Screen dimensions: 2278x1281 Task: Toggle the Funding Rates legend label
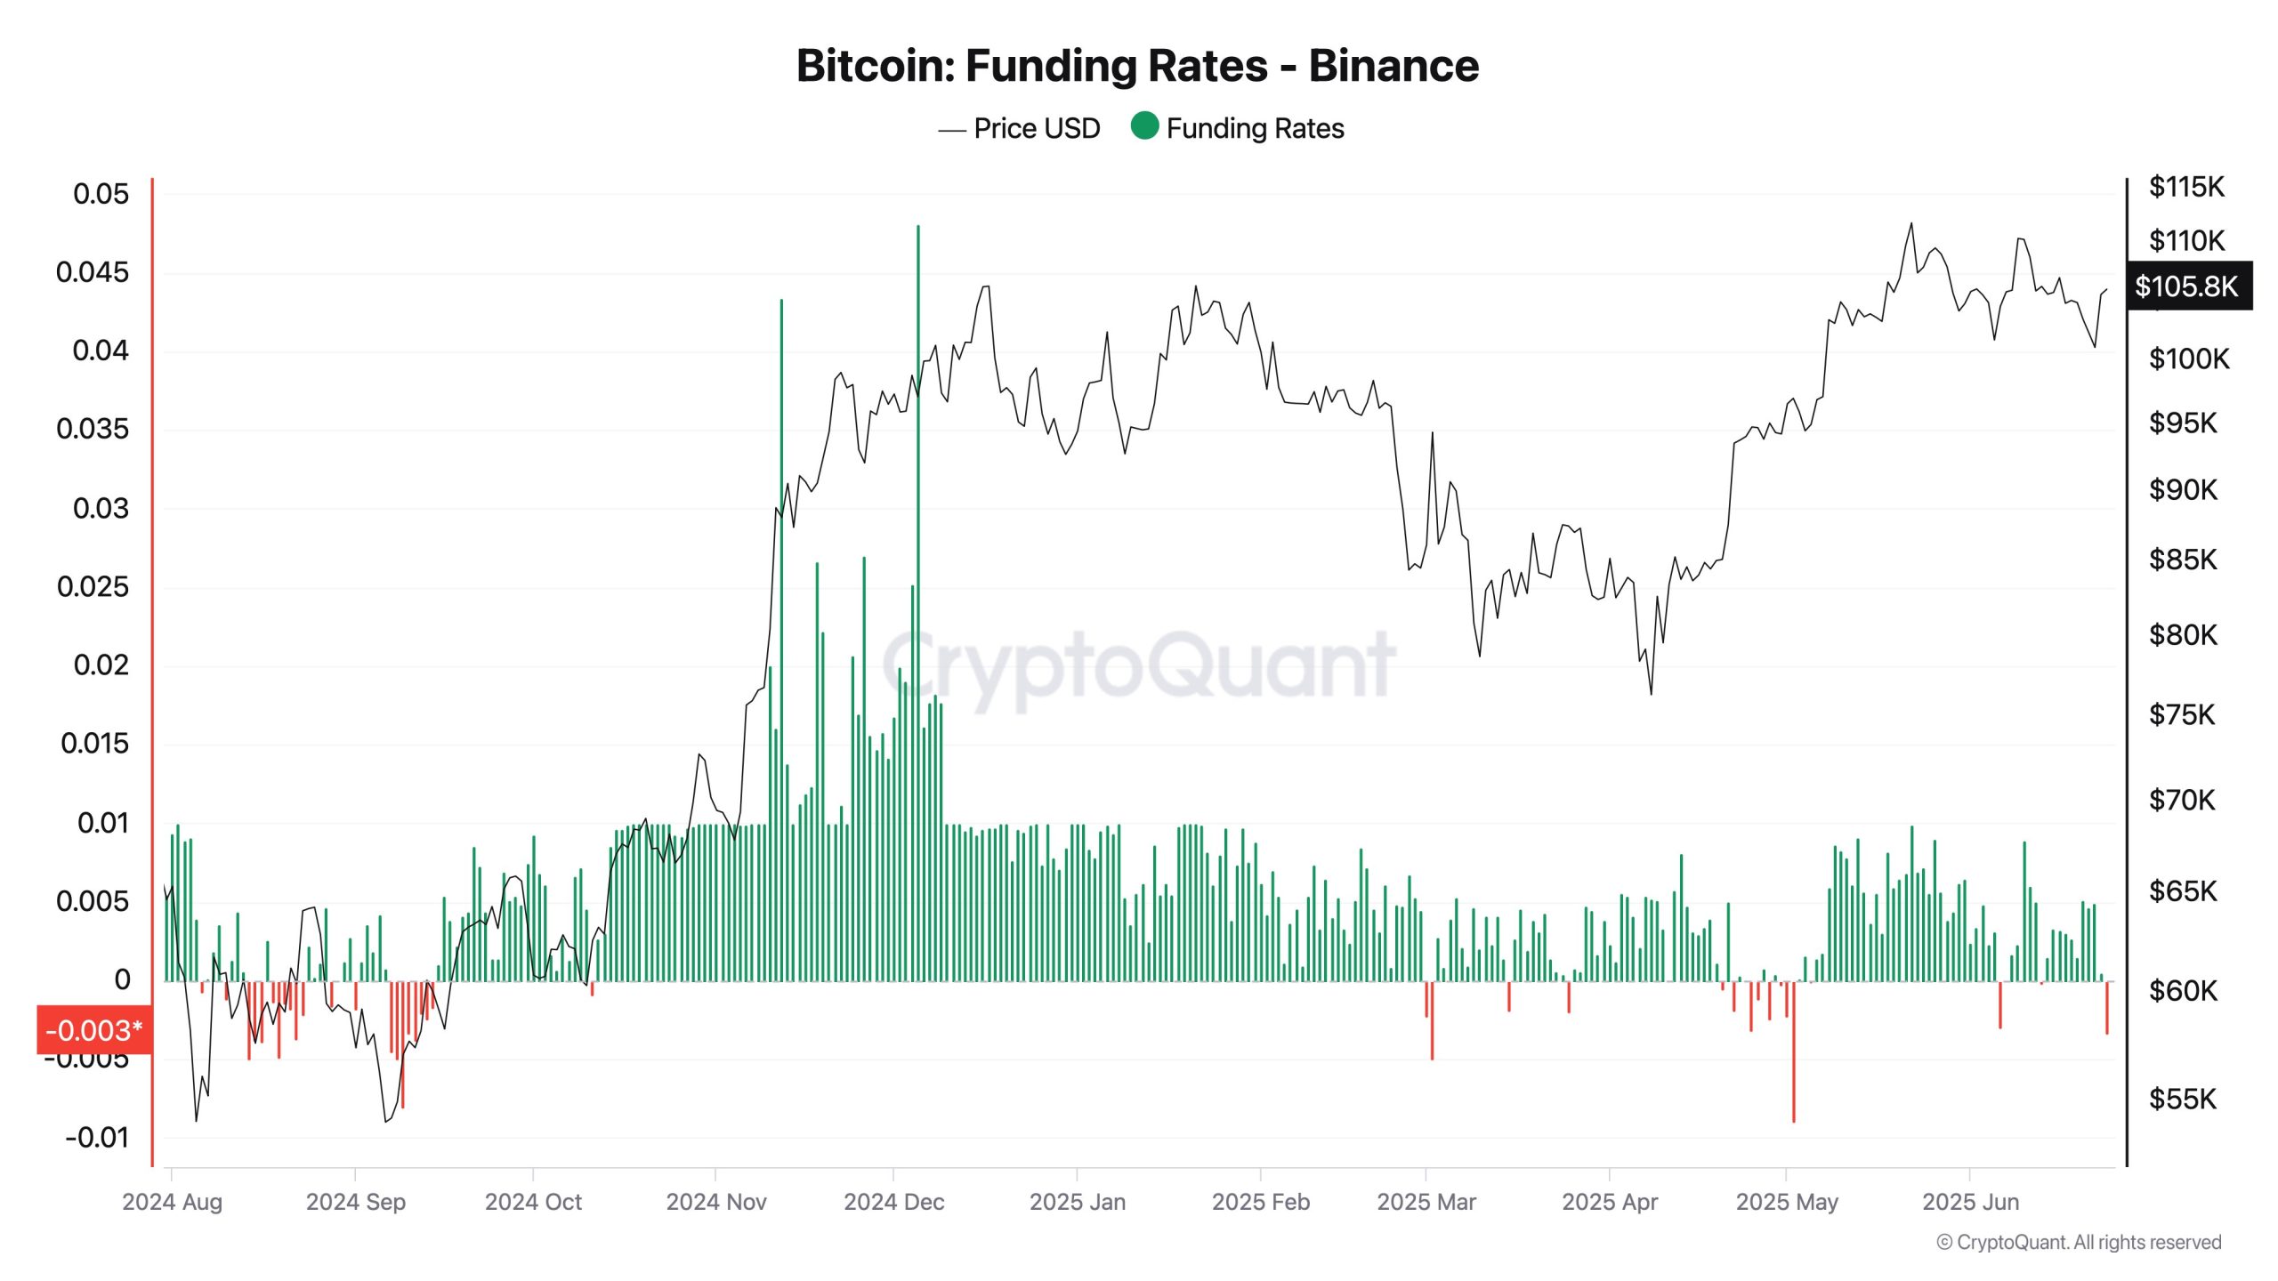[x=1255, y=128]
